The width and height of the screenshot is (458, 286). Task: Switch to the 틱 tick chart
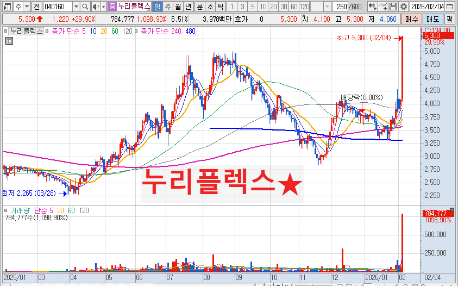[x=221, y=7]
